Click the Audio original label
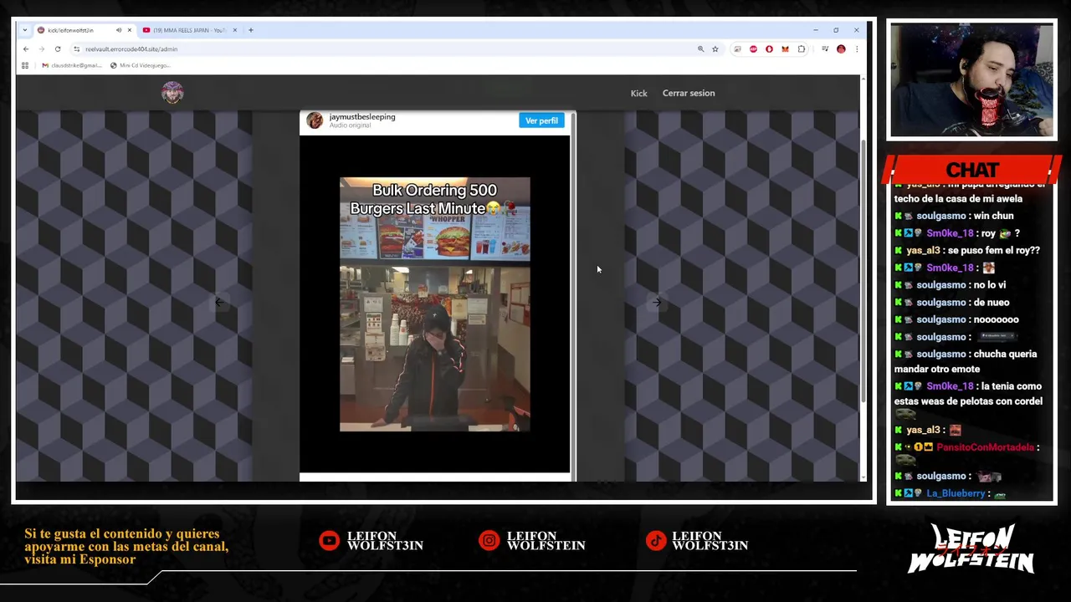The height and width of the screenshot is (602, 1071). 350,125
